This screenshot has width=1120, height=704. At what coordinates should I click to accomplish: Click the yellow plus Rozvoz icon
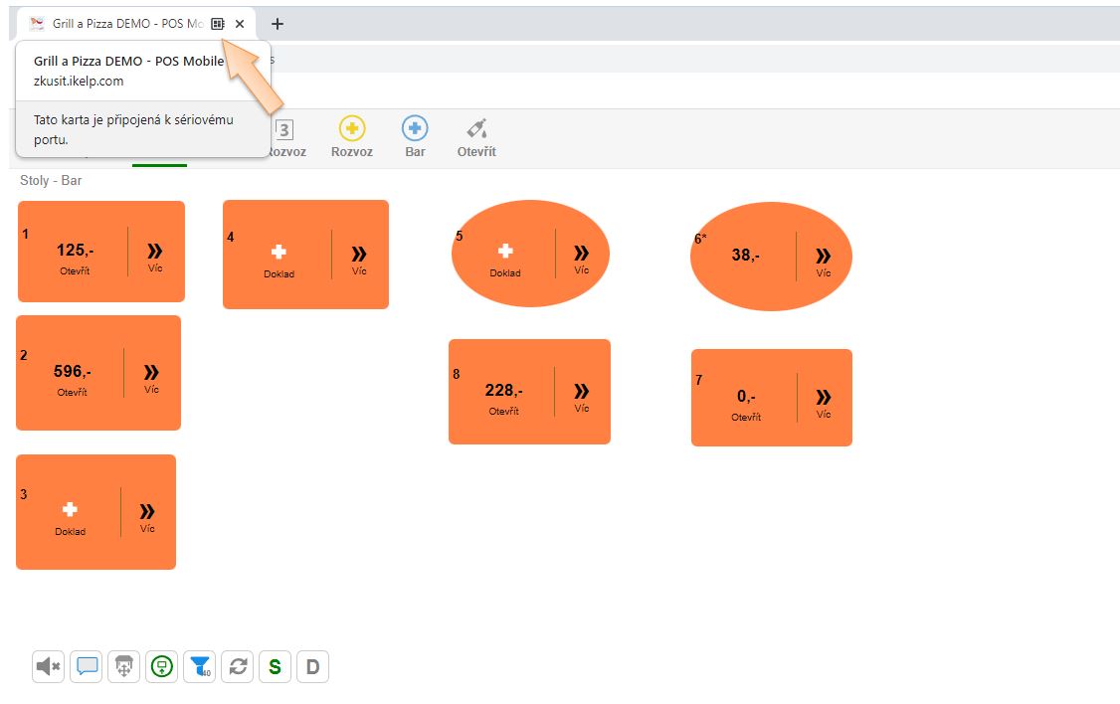pyautogui.click(x=352, y=129)
